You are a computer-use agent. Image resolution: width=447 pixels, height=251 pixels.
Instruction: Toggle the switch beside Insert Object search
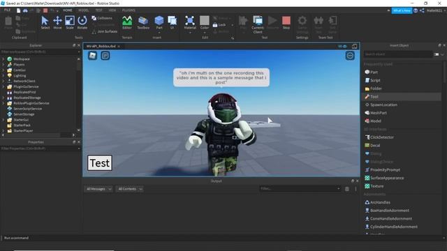tap(437, 54)
